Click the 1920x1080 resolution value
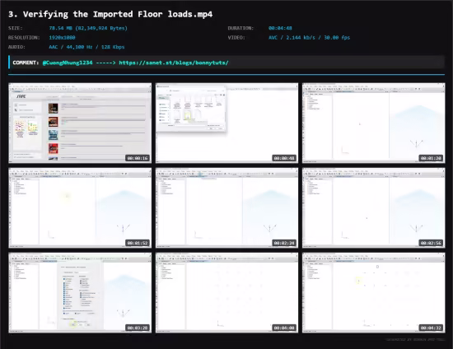The height and width of the screenshot is (349, 453). pyautogui.click(x=62, y=38)
